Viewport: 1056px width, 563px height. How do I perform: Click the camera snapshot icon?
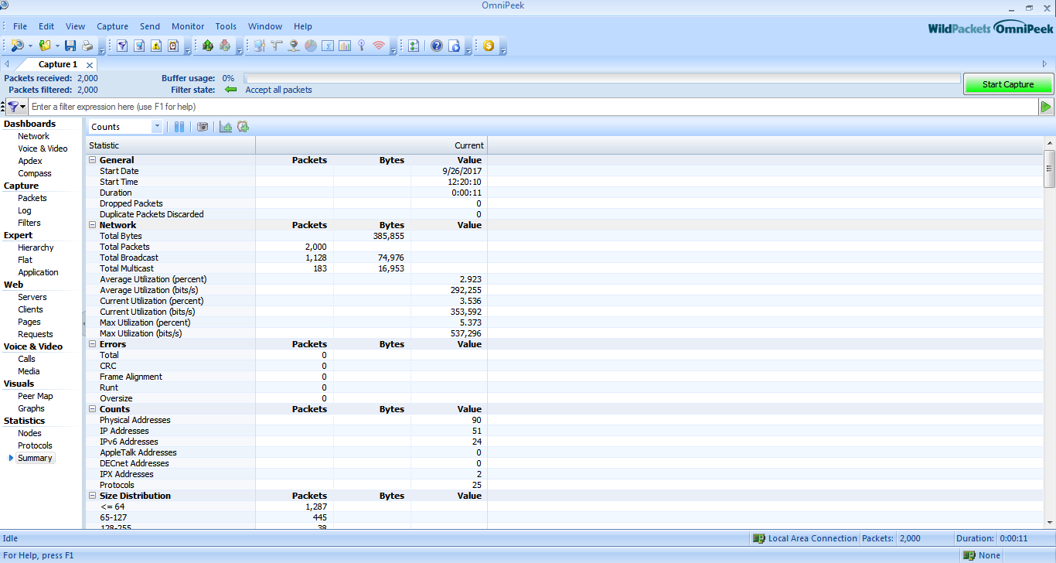pyautogui.click(x=203, y=127)
